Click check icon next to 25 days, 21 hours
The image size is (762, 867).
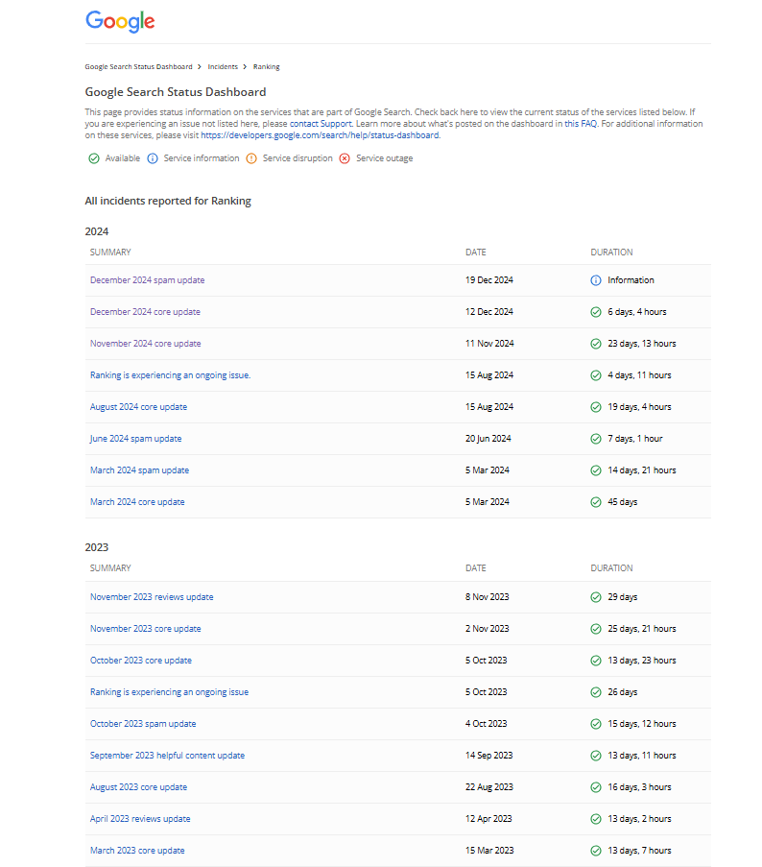tap(596, 629)
